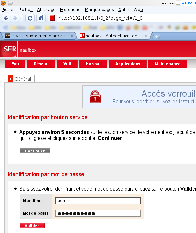Viewport: 196px width, 233px height.
Task: Close the neufbox Authentification tab
Action: point(146,36)
